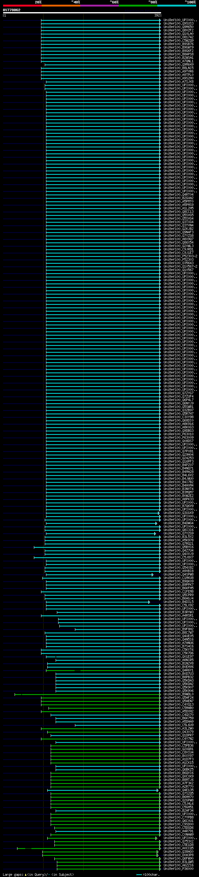Screen dimensions: 199x877
Task: Open hit UniRef100_A3LZW0
Action: [x=178, y=729]
